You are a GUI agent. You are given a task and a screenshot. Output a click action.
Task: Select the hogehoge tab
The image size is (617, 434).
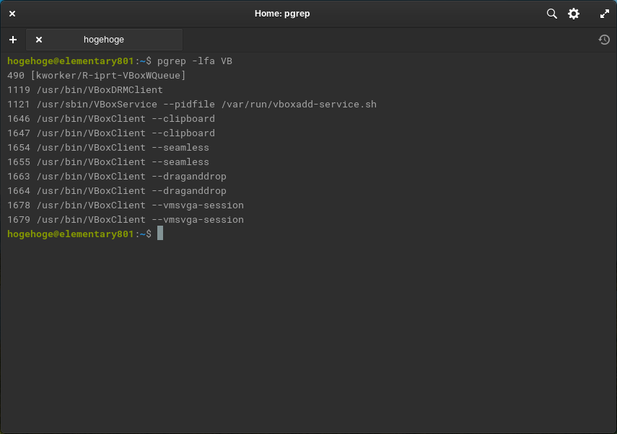click(x=104, y=40)
